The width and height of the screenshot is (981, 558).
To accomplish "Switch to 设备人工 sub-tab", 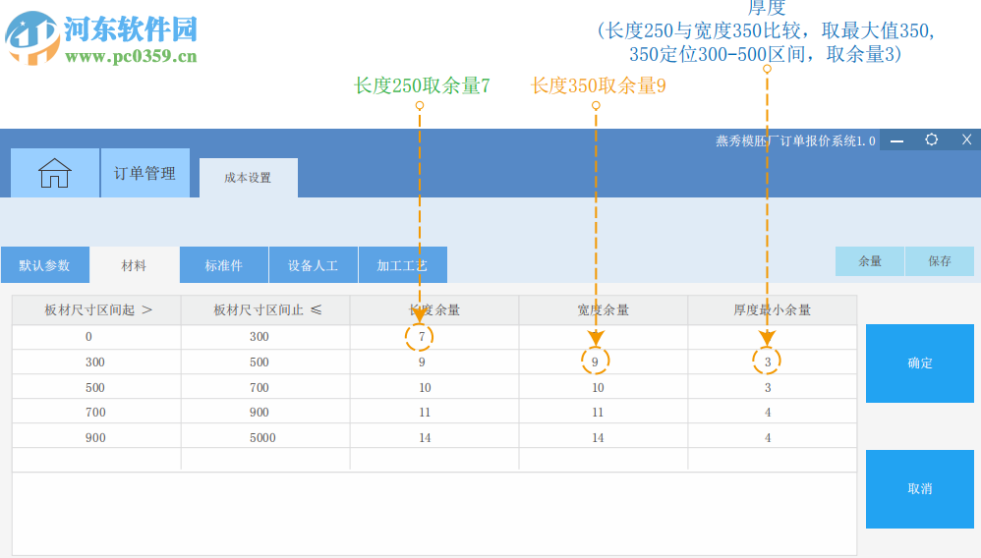I will point(313,264).
